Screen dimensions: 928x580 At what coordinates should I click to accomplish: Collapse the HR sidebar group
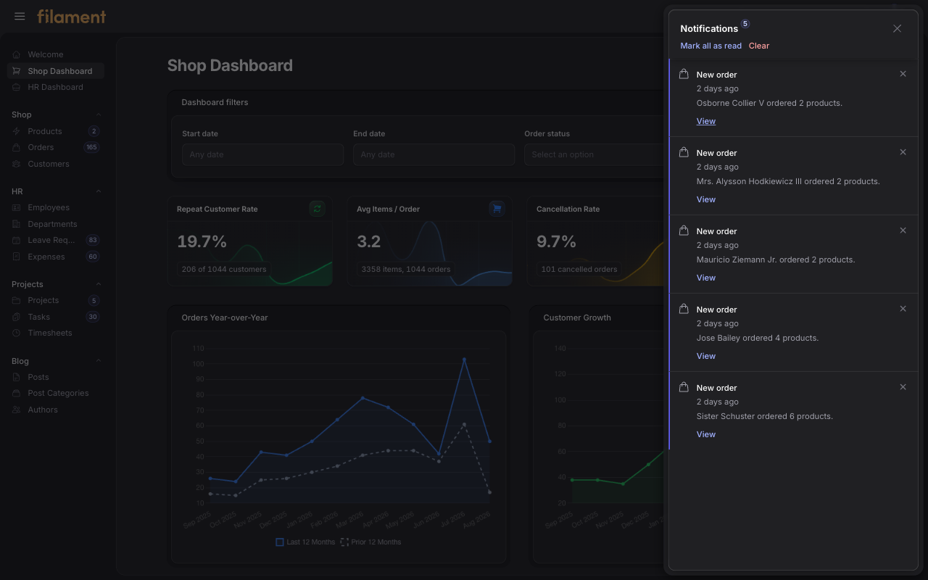pos(99,191)
